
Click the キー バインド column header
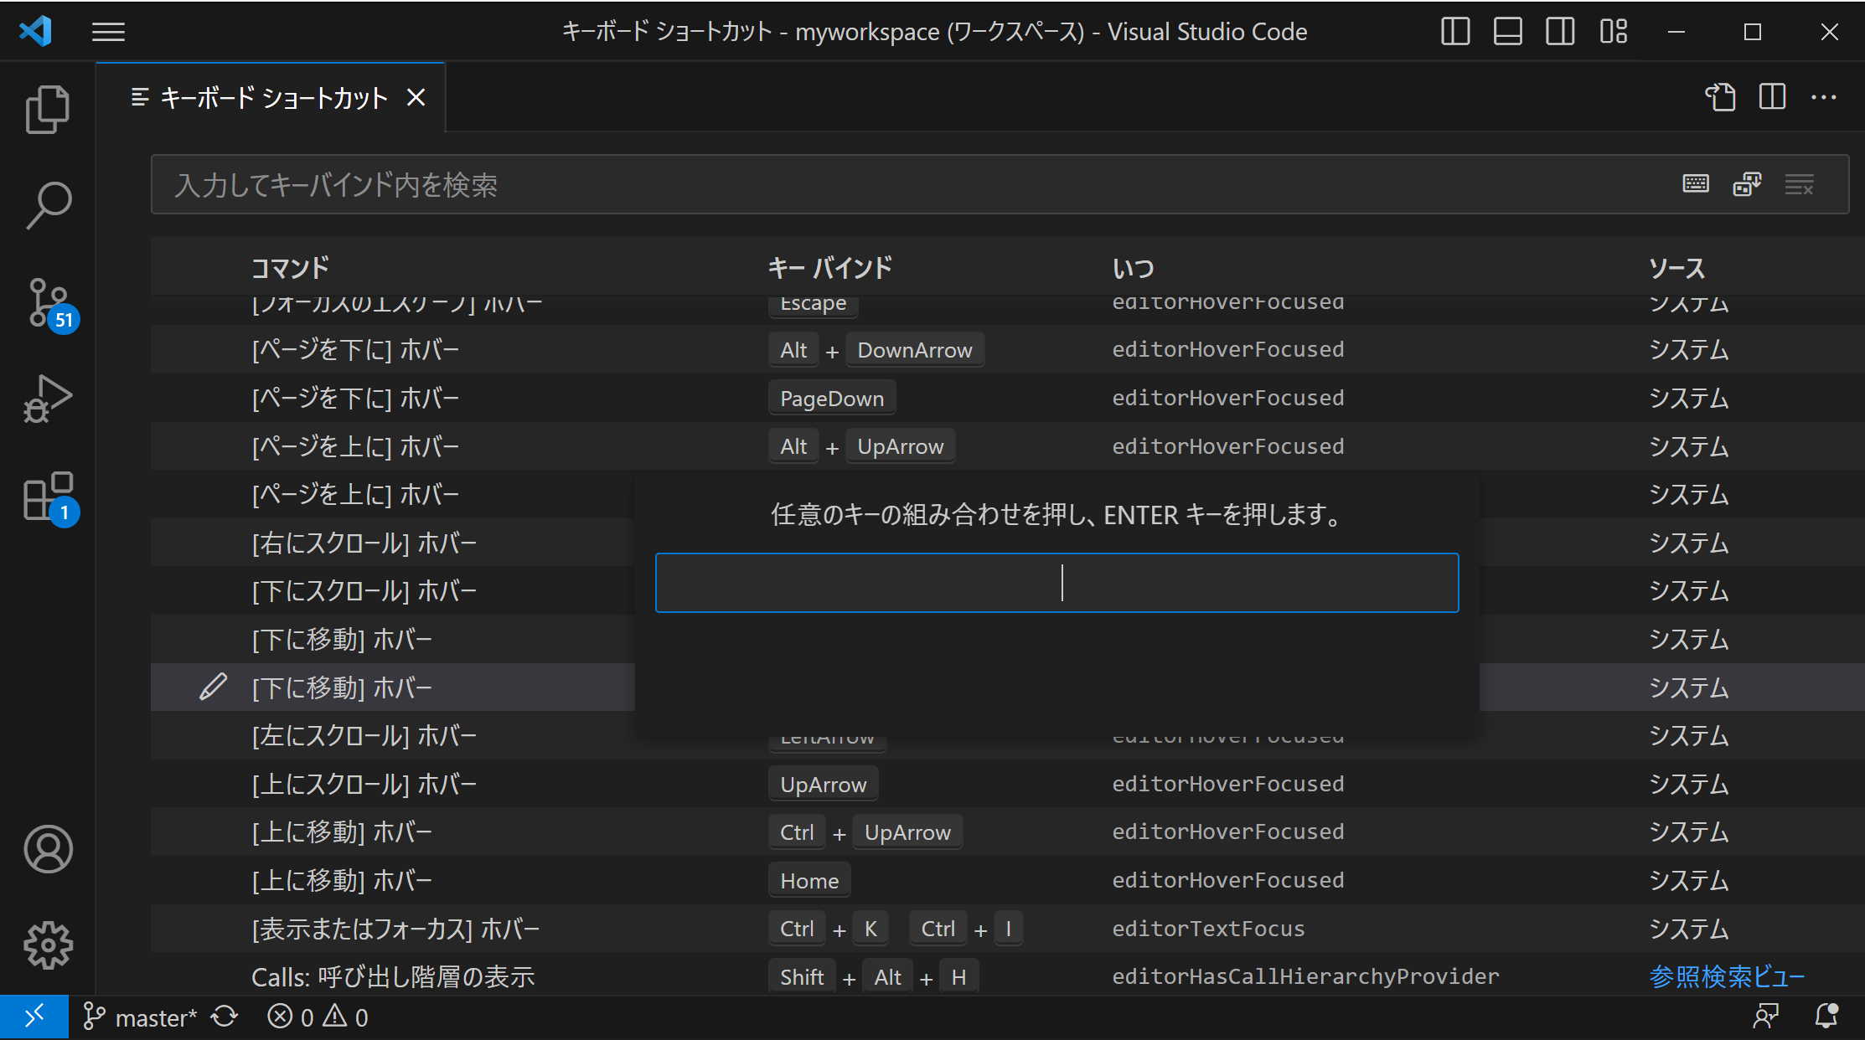pyautogui.click(x=830, y=268)
